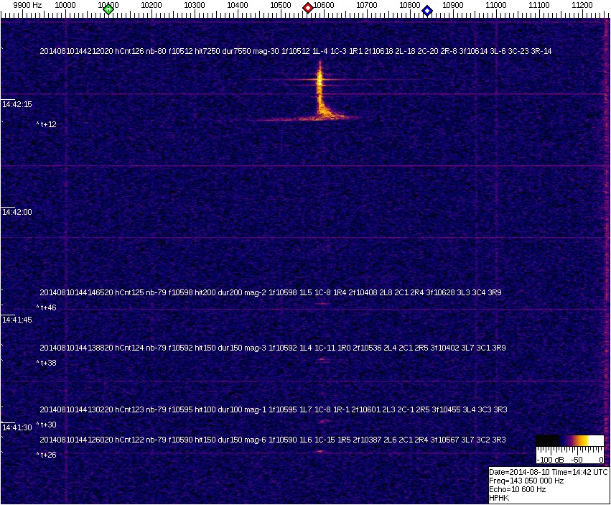This screenshot has height=505, width=611.
Task: Select the 14:41:30 time marker
Action: (17, 427)
